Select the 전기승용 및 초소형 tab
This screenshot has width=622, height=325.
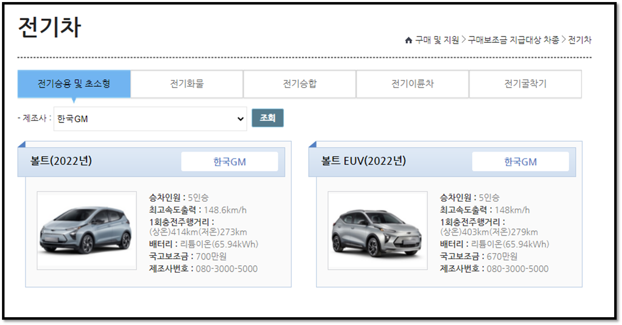(74, 83)
